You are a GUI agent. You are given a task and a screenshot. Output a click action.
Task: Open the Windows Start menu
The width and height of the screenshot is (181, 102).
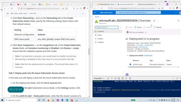click(x=2, y=100)
